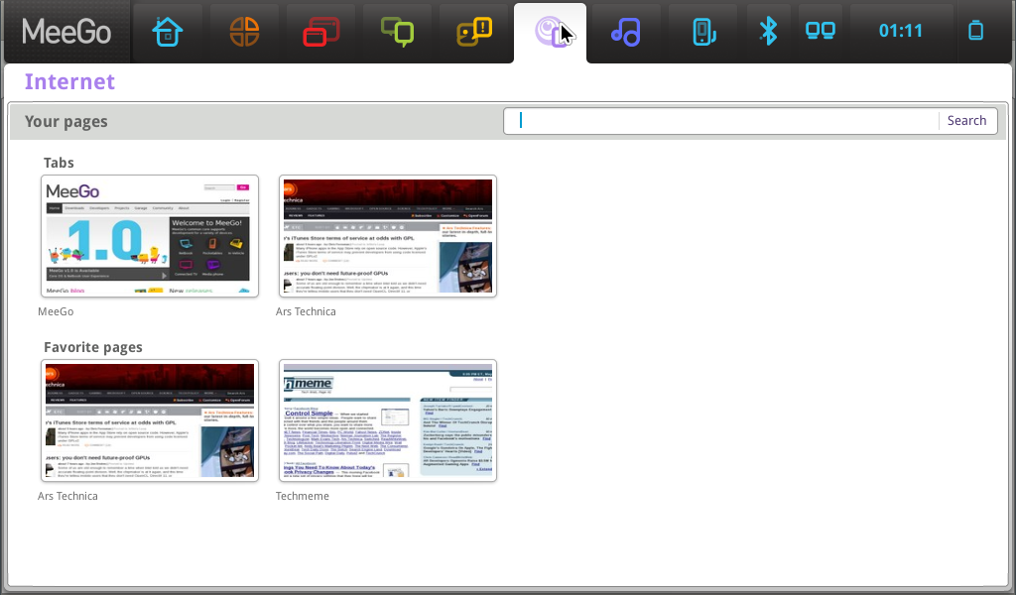Open the Media music note panel

click(625, 31)
